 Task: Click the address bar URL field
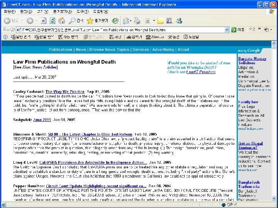click(x=120, y=30)
